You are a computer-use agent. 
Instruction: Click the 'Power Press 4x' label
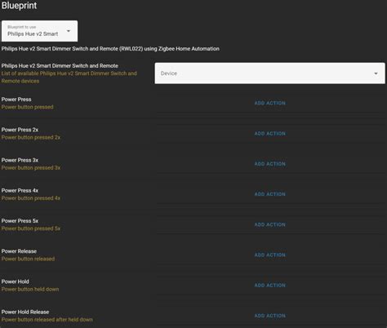pyautogui.click(x=20, y=190)
